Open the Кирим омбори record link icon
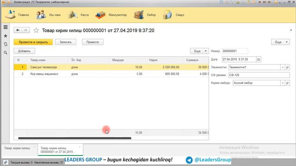The height and width of the screenshot is (166, 296). 287,83
